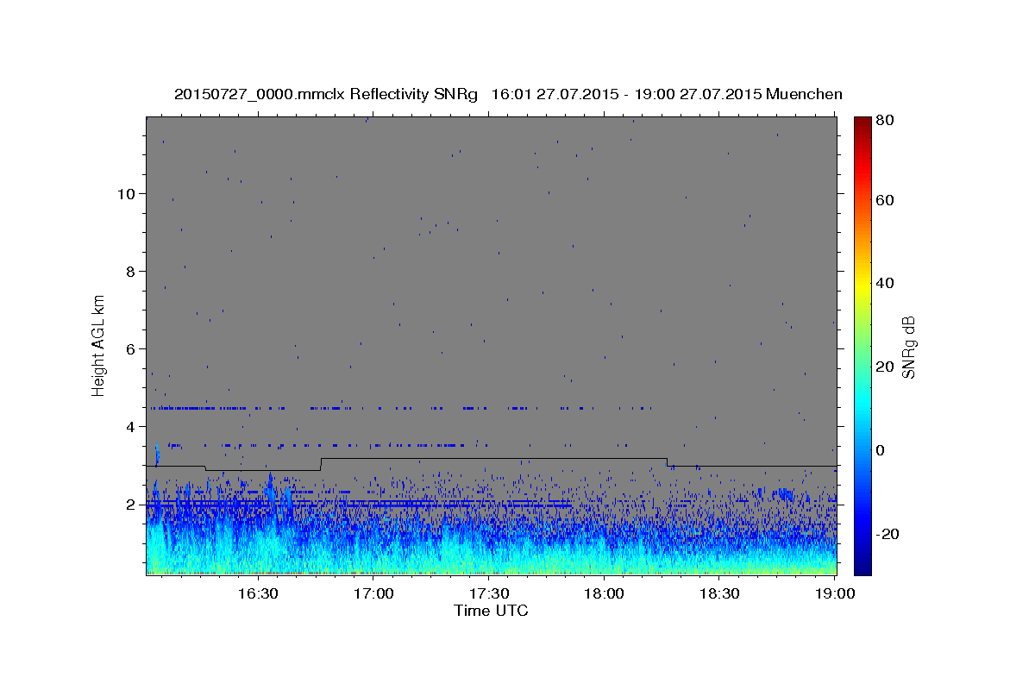Pick the dark blue bottom of colorbar
1035x690 pixels.
[x=862, y=568]
